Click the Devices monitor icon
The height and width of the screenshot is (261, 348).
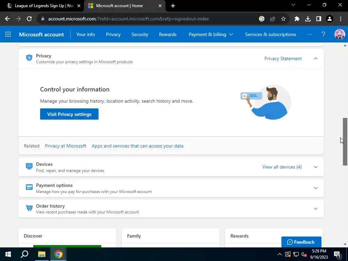click(x=29, y=166)
